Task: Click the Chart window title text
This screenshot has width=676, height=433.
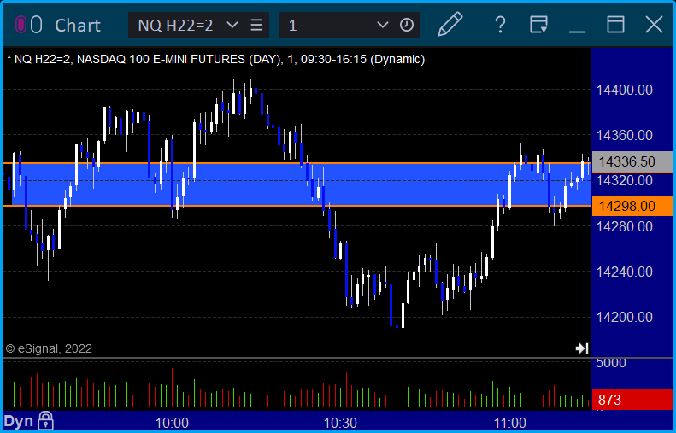Action: pos(78,26)
